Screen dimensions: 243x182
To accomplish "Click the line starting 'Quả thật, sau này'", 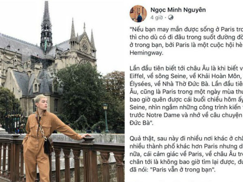I will pyautogui.click(x=186, y=138).
